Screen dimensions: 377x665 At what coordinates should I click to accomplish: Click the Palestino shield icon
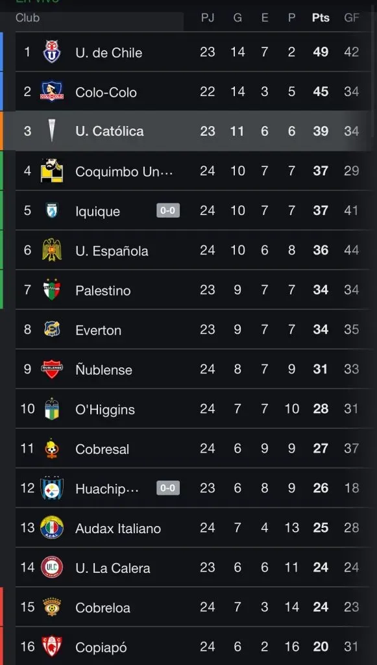[52, 290]
